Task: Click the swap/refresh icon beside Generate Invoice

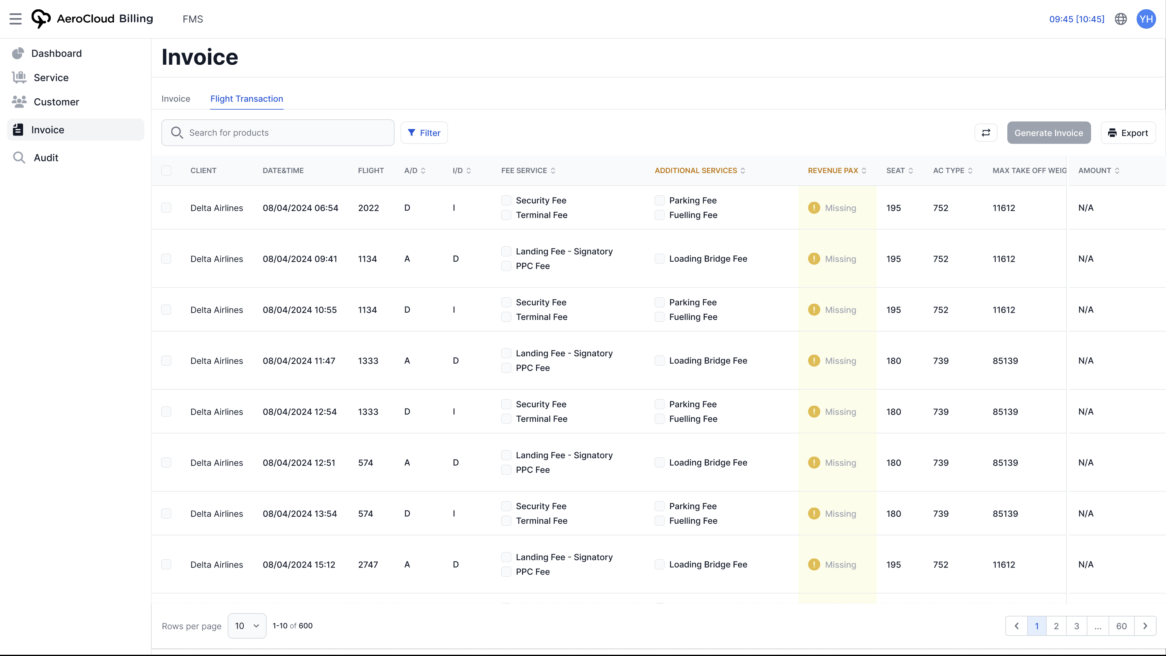Action: [986, 133]
